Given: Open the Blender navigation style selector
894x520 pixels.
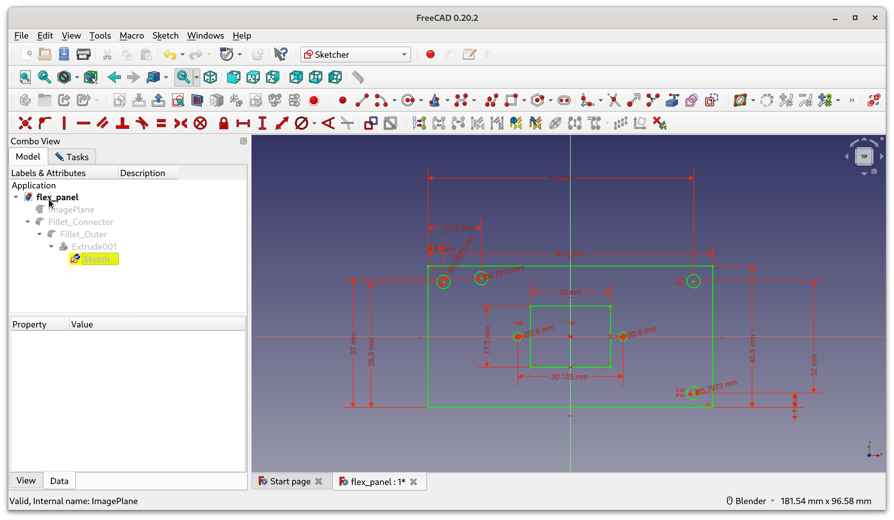Looking at the screenshot, I should coord(750,501).
